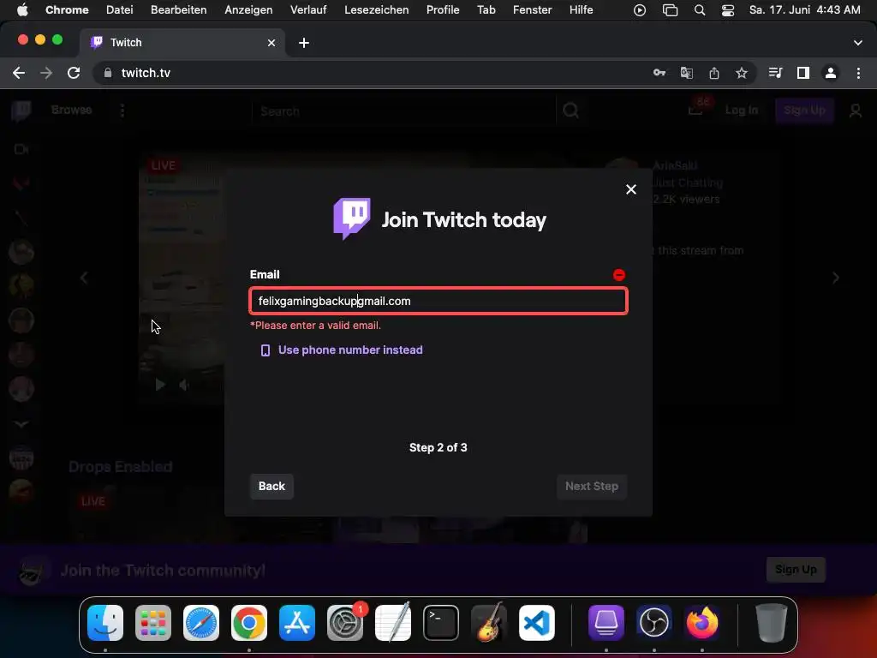This screenshot has width=877, height=658.
Task: Open the Lesezeichen menu
Action: coord(377,10)
